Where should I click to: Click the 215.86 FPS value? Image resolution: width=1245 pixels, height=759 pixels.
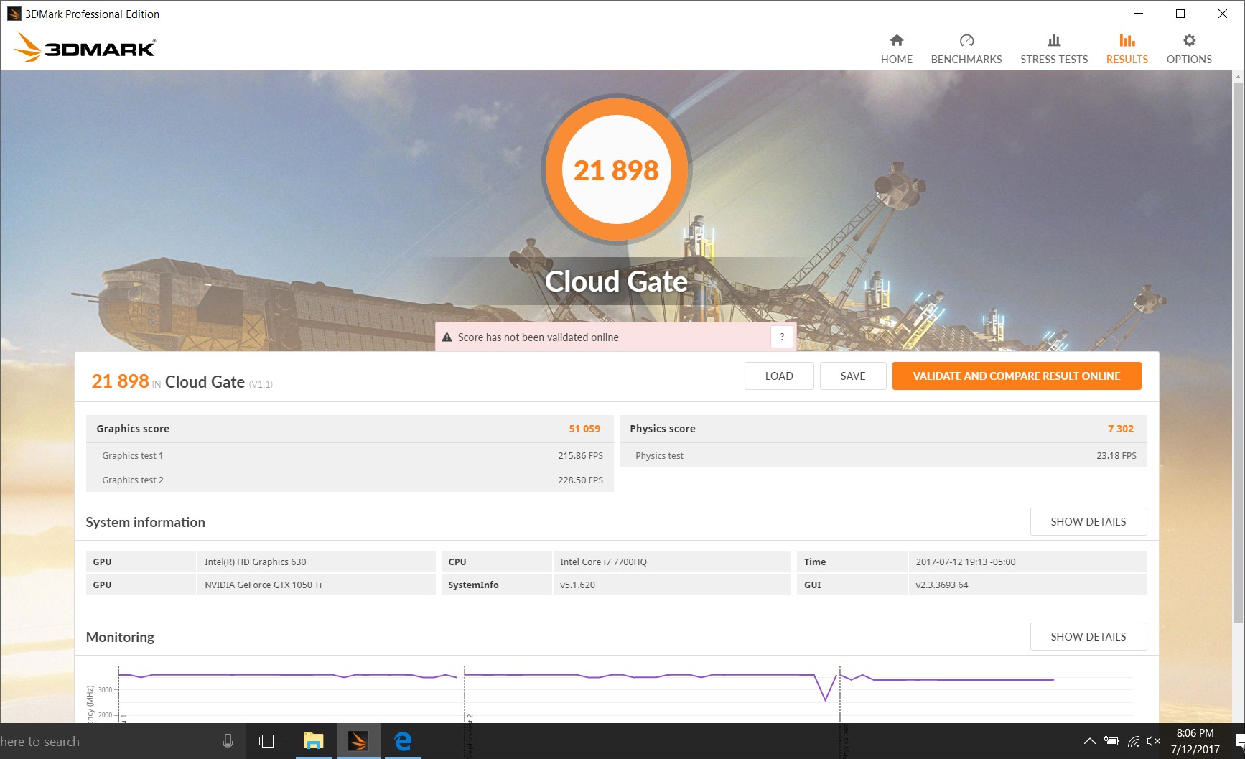pyautogui.click(x=580, y=456)
